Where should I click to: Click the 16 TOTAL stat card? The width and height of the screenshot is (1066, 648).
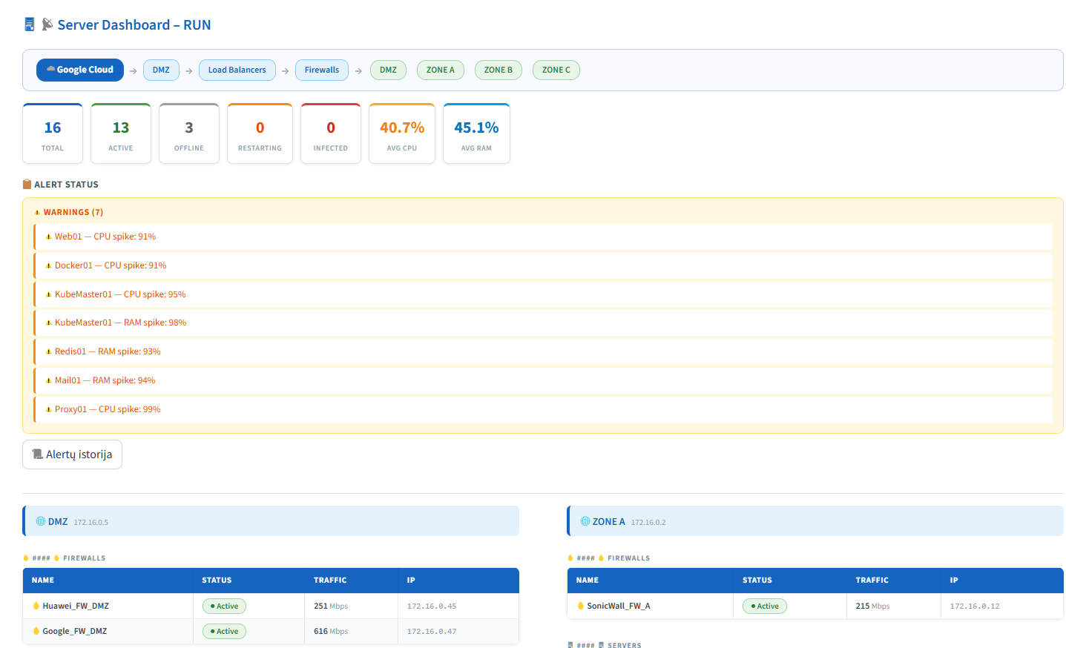tap(53, 133)
